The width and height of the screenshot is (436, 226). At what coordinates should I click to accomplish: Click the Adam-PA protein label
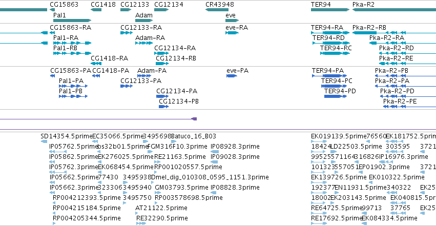pos(152,71)
